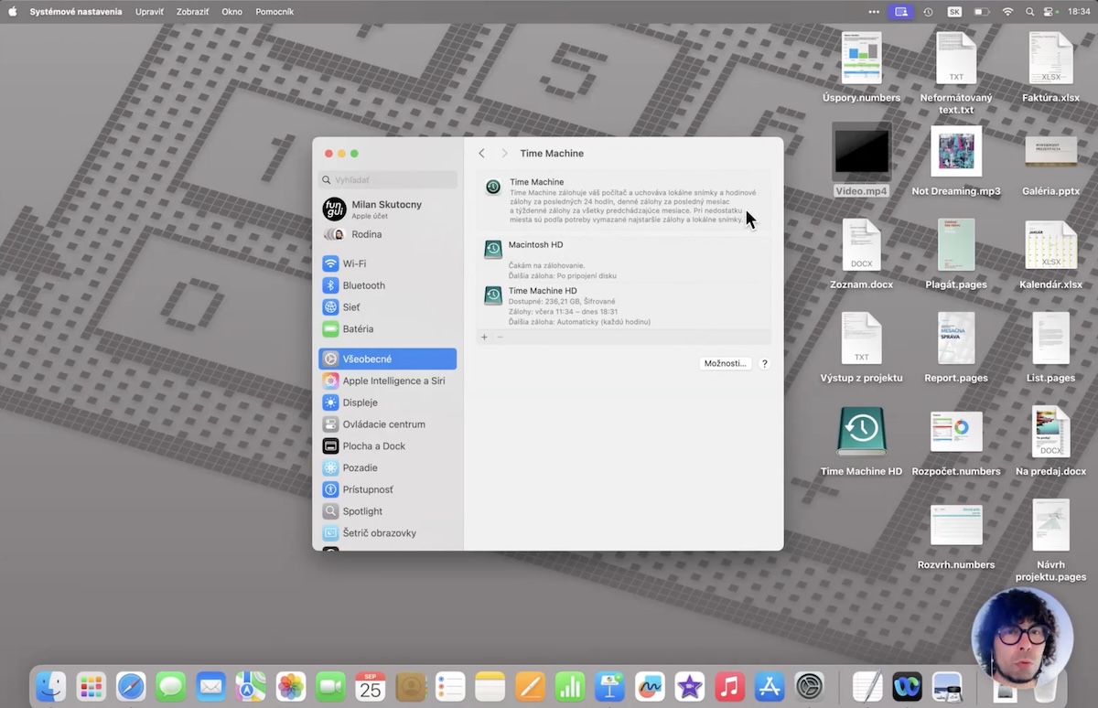Go back using the back chevron
Image resolution: width=1098 pixels, height=708 pixels.
(x=482, y=154)
